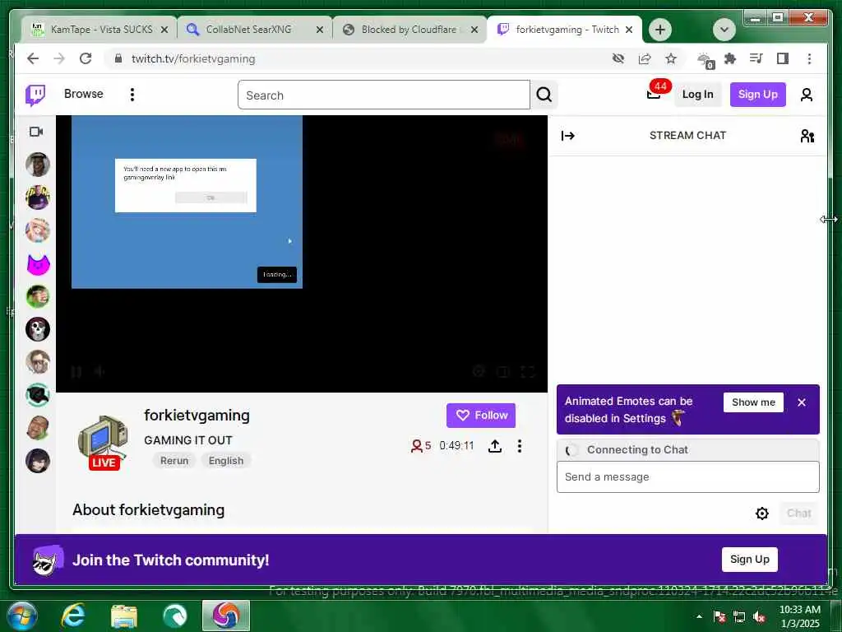
Task: Click the Twitch logo home icon
Action: tap(35, 95)
